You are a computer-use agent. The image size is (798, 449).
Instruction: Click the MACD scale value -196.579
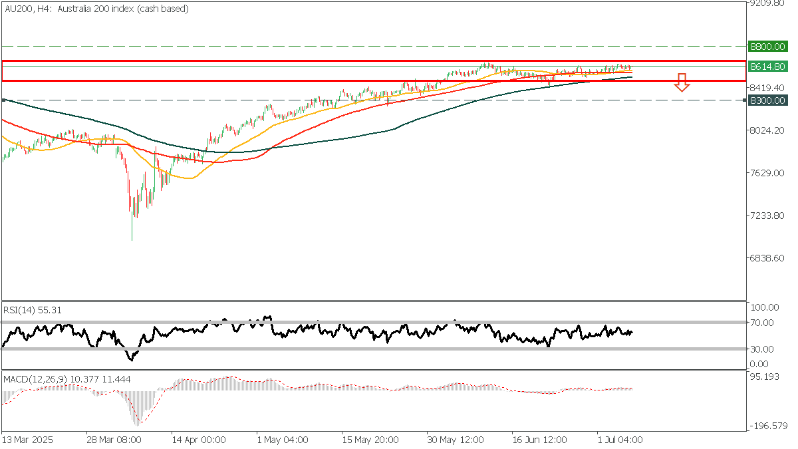tap(768, 426)
